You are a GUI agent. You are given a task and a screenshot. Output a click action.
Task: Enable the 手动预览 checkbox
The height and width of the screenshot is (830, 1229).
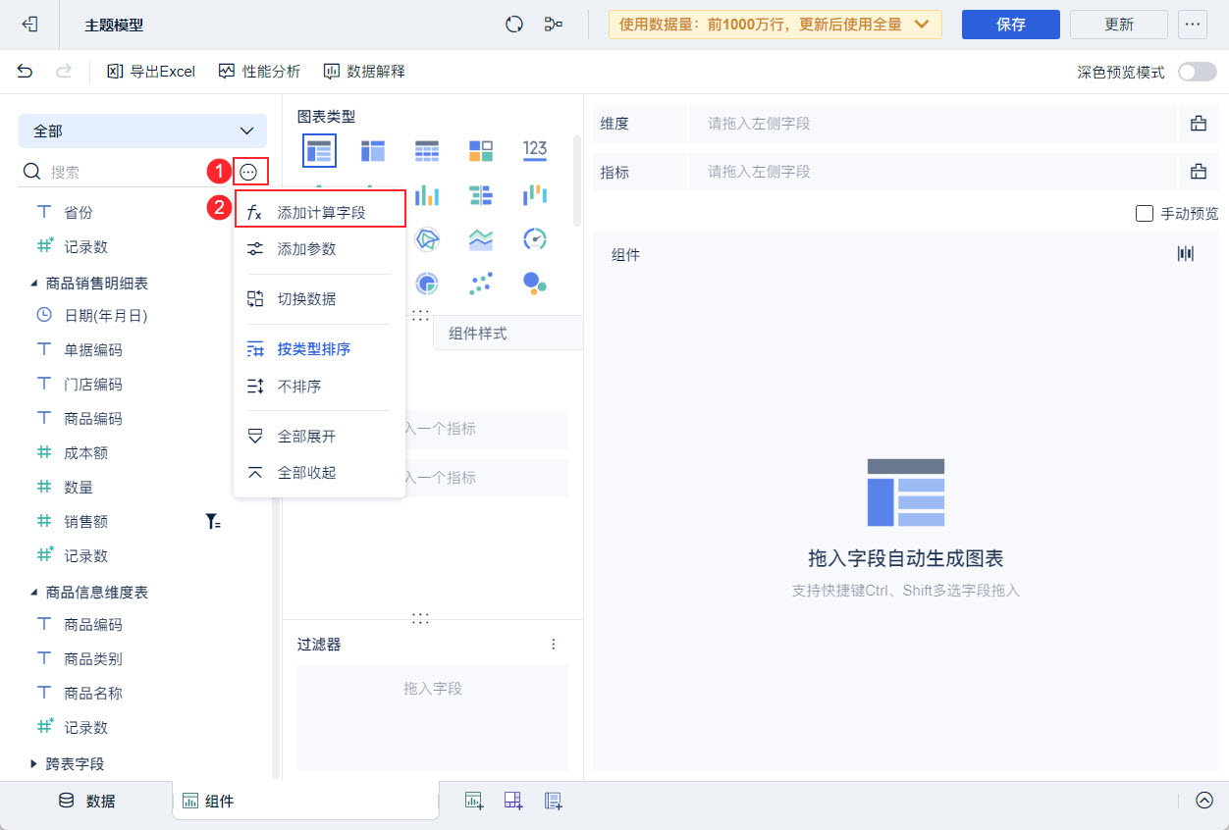1144,213
